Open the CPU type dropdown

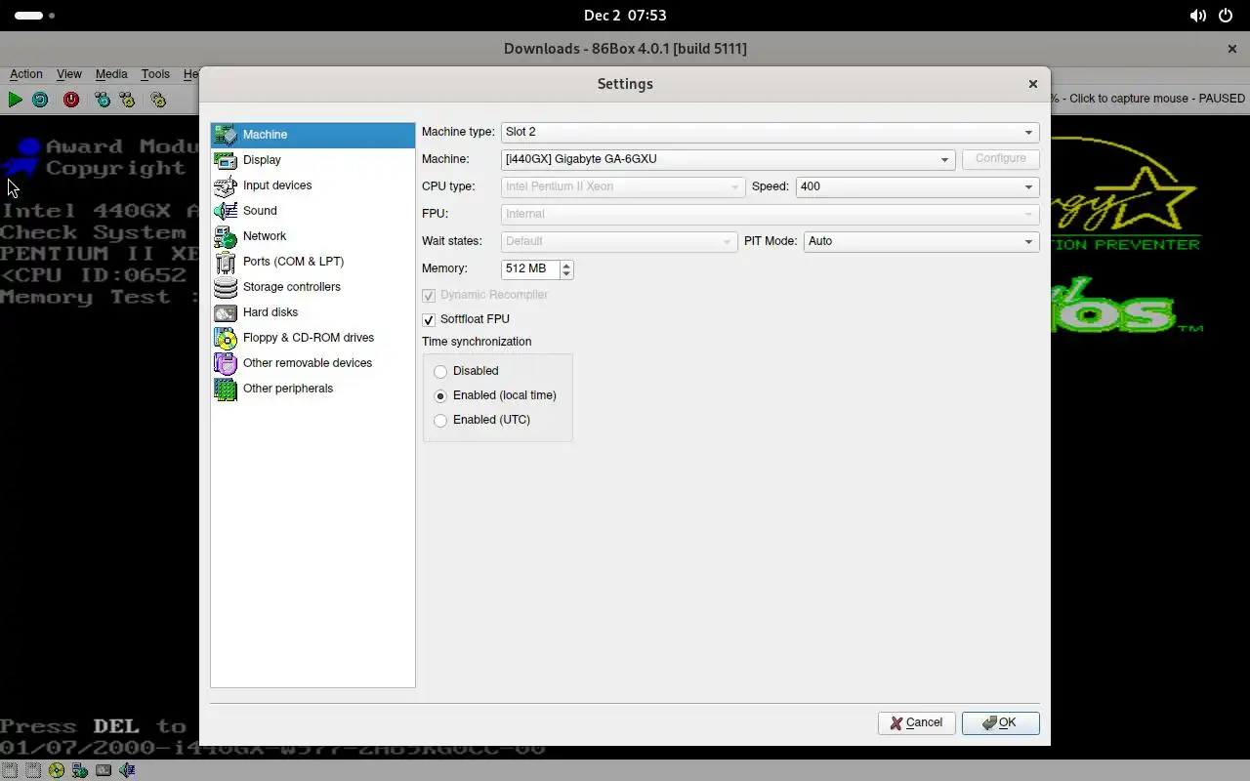click(622, 186)
